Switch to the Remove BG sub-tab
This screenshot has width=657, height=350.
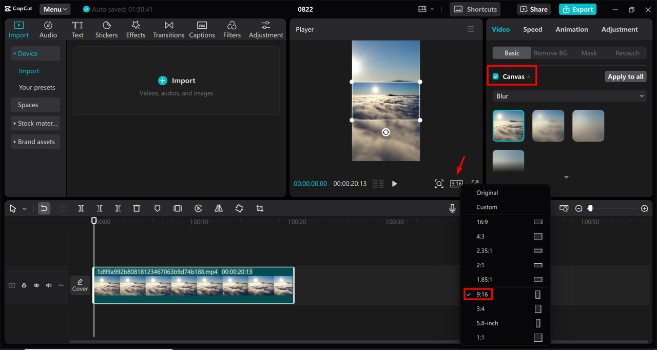coord(550,53)
